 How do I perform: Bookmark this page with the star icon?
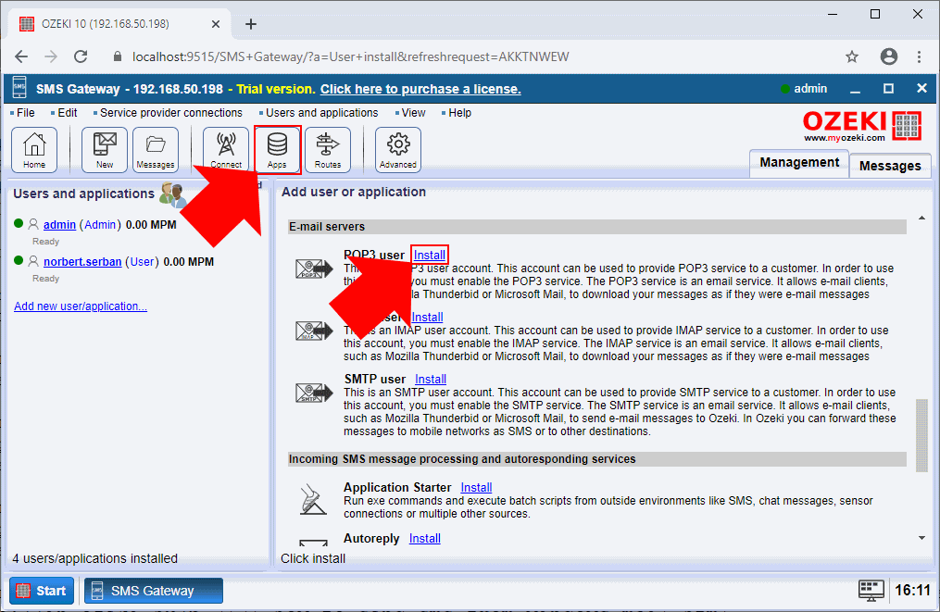[852, 57]
